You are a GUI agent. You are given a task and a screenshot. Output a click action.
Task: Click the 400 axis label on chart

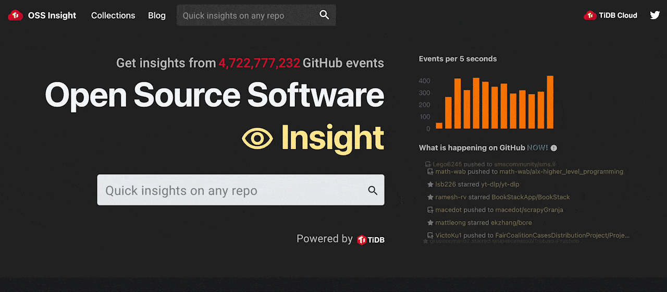(x=425, y=81)
